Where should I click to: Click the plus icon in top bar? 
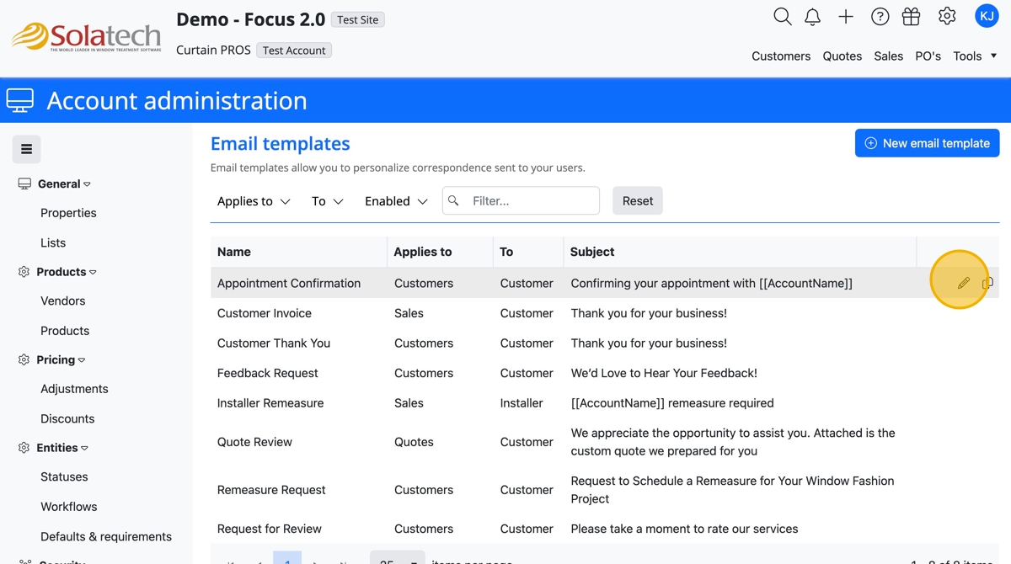(x=846, y=17)
